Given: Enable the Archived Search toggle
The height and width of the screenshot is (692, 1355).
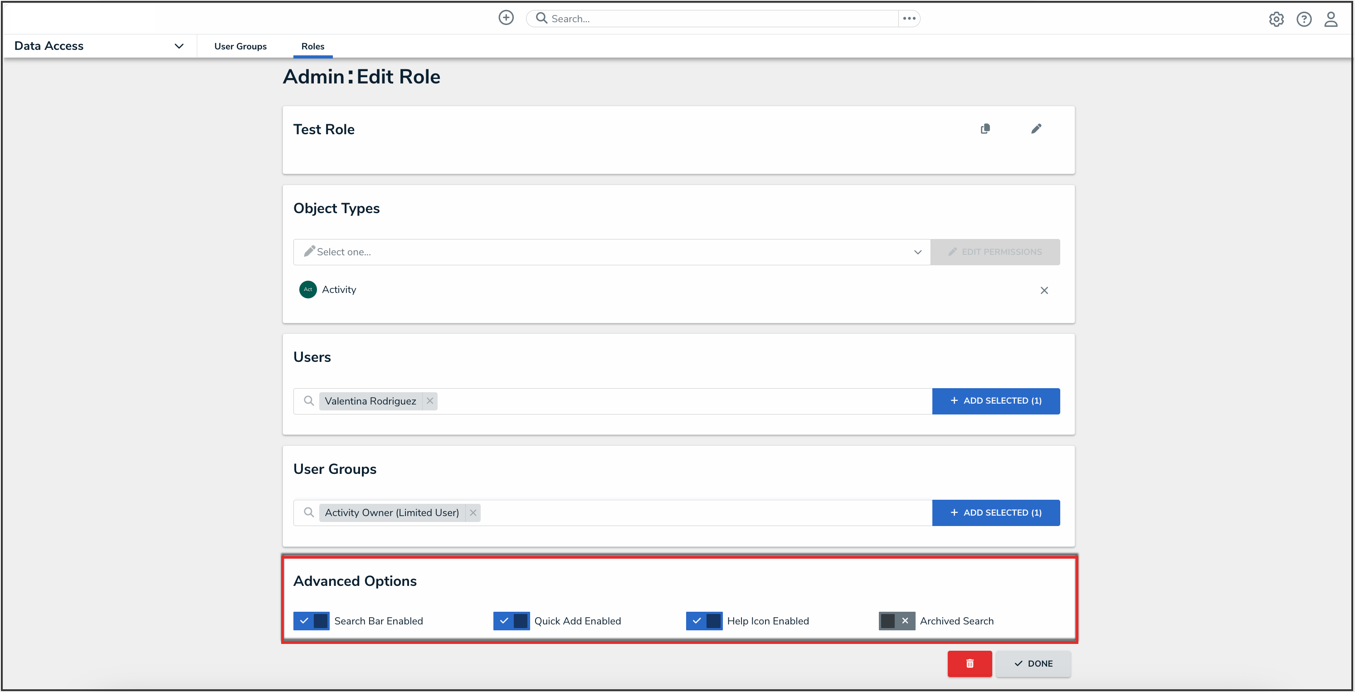Looking at the screenshot, I should click(x=897, y=621).
